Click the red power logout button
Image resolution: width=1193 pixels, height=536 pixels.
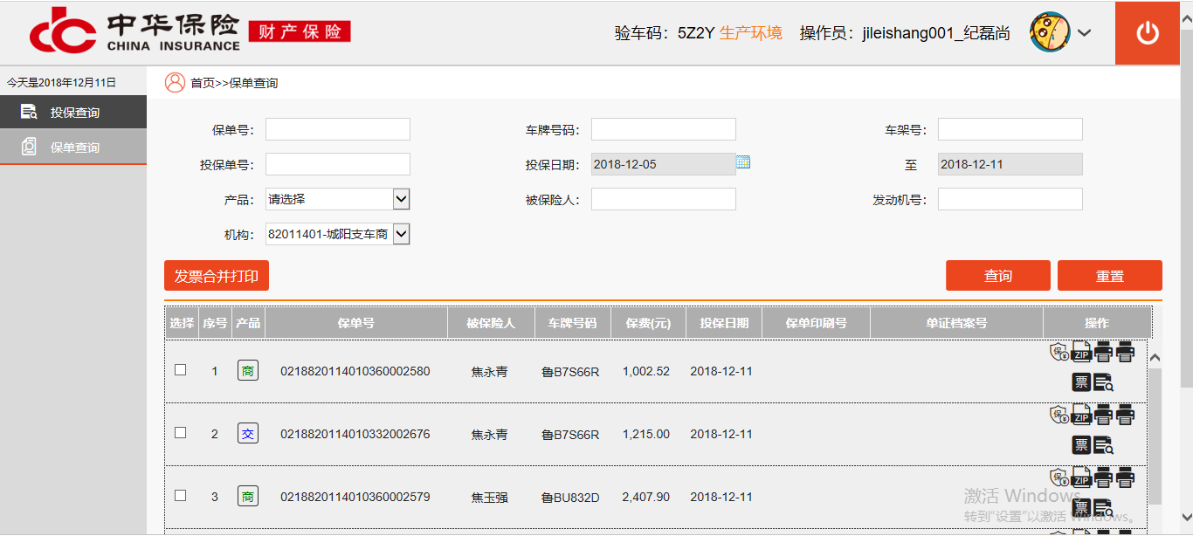tap(1147, 33)
